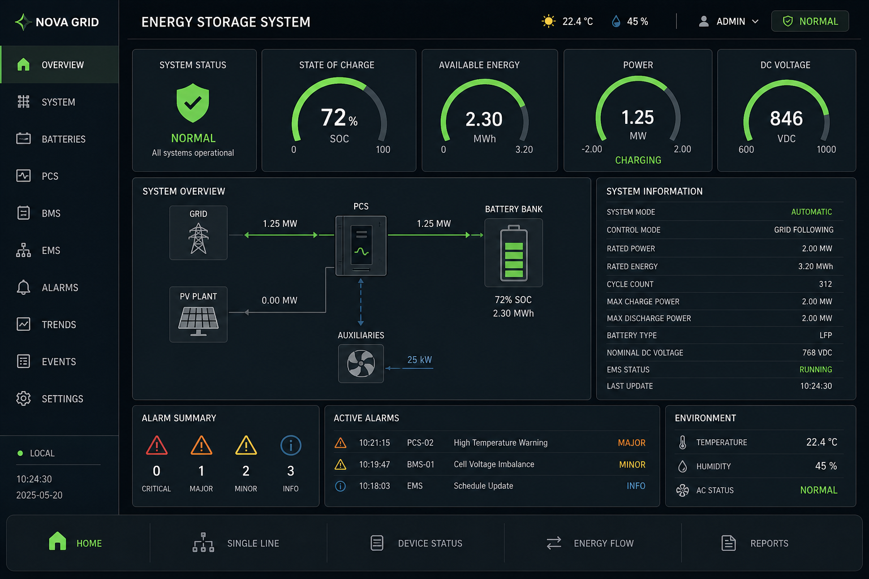Switch to the Single Line tab
This screenshot has width=869, height=579.
click(x=238, y=543)
